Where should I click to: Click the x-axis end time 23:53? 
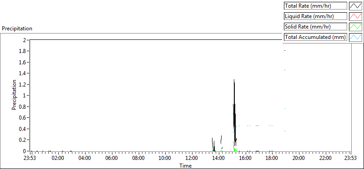pyautogui.click(x=350, y=159)
